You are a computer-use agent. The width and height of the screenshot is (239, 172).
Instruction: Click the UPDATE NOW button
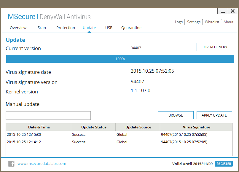[x=215, y=47]
